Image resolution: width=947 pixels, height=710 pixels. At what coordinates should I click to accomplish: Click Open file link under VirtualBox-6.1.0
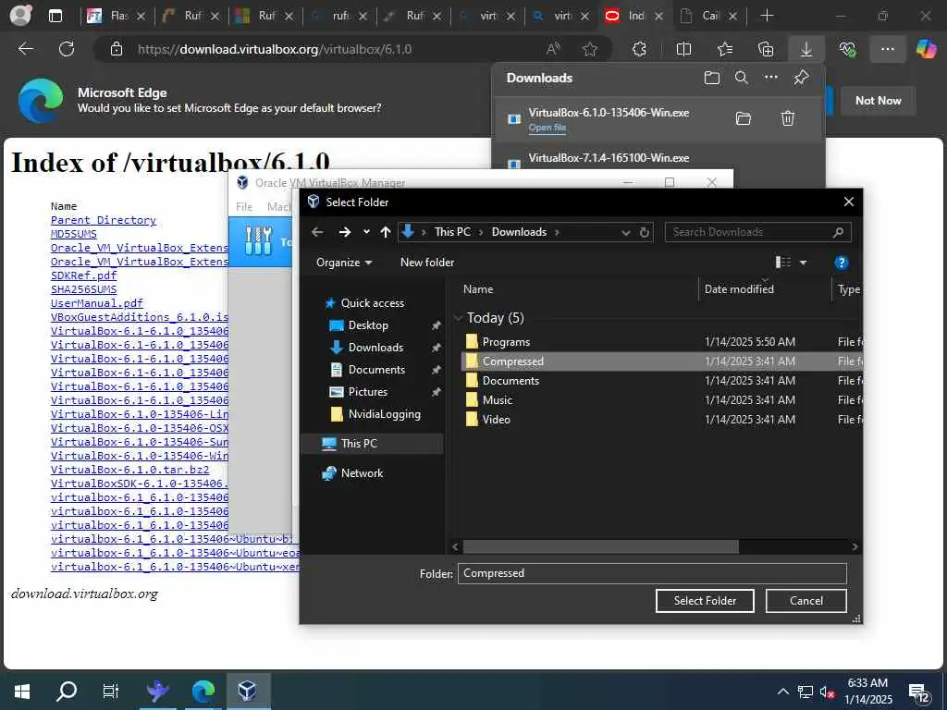pyautogui.click(x=547, y=128)
